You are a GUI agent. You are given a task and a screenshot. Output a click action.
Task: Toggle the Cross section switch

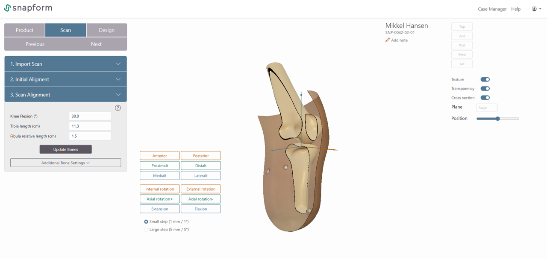point(485,98)
